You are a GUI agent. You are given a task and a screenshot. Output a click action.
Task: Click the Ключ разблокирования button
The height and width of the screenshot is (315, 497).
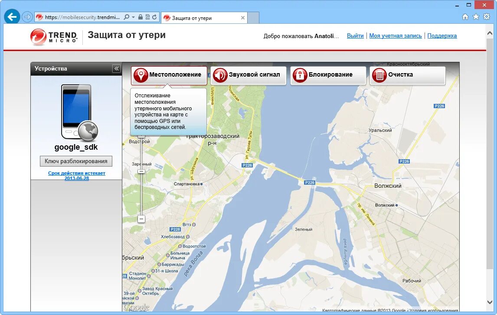(x=76, y=161)
